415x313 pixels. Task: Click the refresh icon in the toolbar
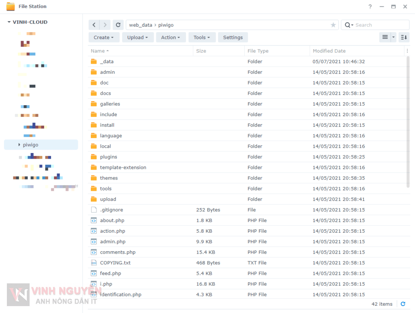click(118, 25)
